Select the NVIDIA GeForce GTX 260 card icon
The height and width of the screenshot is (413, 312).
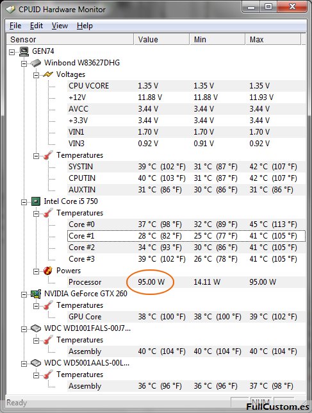[36, 294]
